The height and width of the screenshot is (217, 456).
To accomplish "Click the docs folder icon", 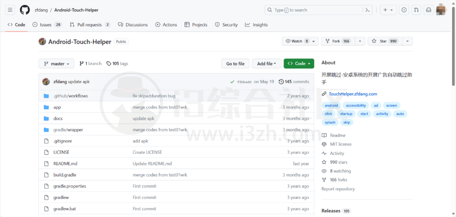I will point(46,119).
